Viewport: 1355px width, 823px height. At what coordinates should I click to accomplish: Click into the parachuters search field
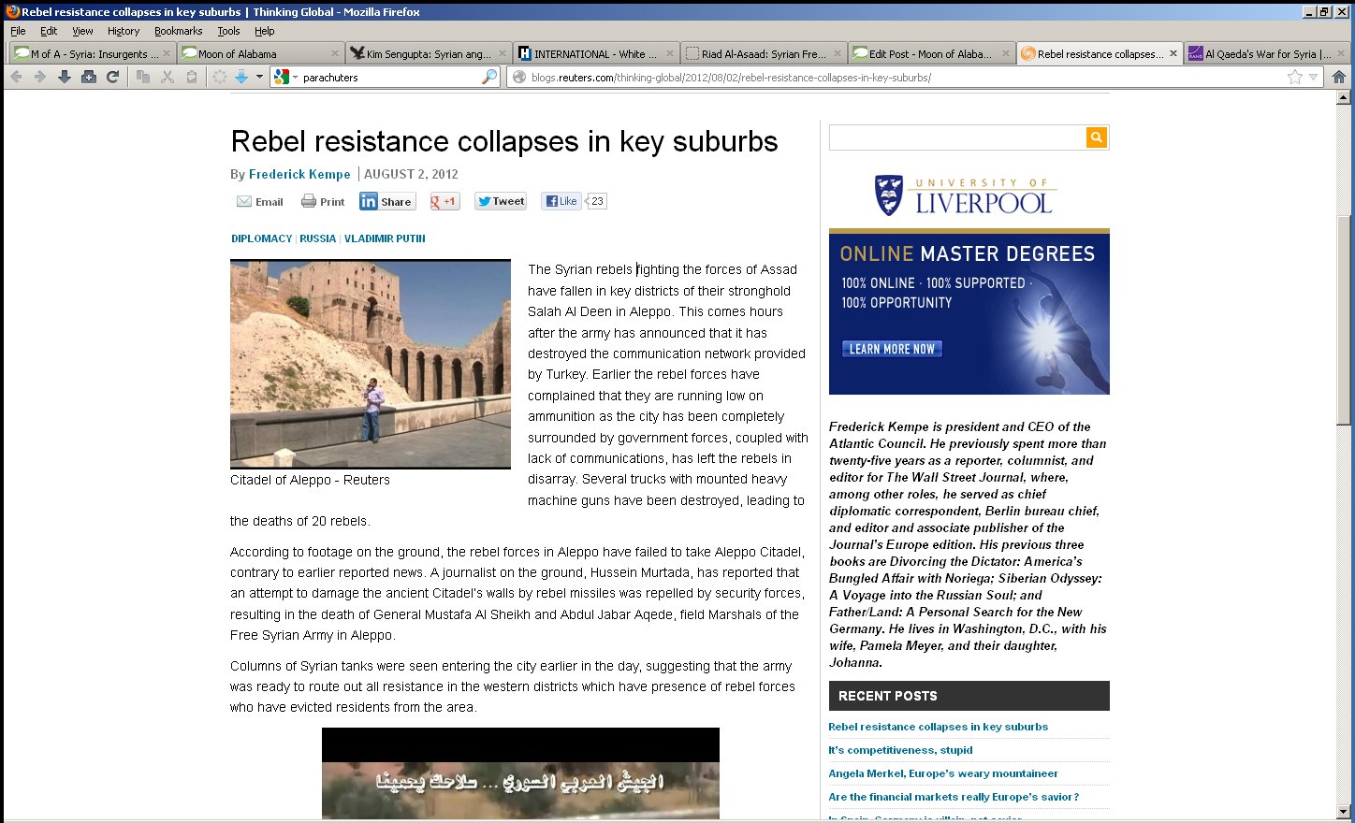[x=389, y=77]
